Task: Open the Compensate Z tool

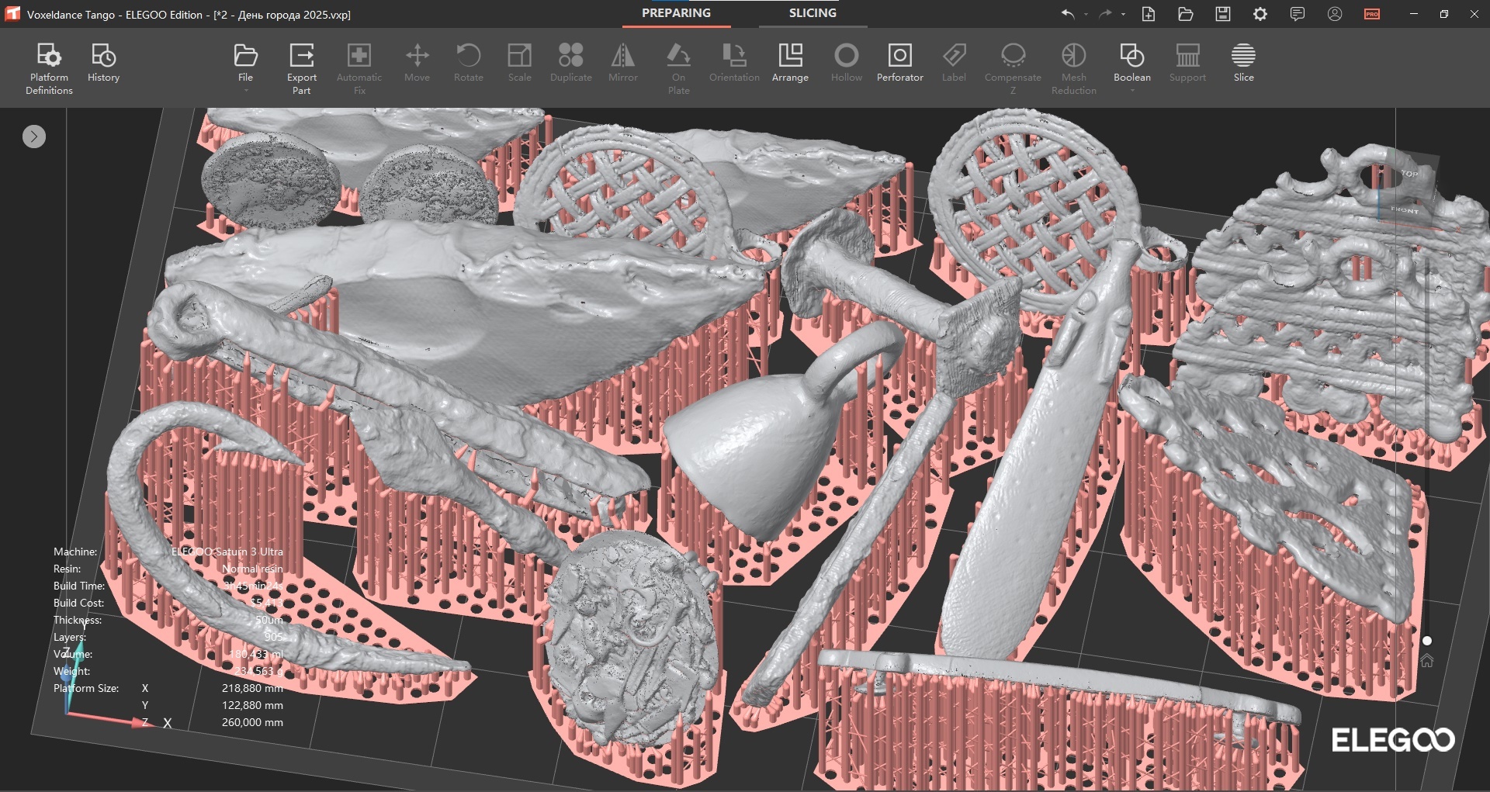Action: coord(1013,68)
